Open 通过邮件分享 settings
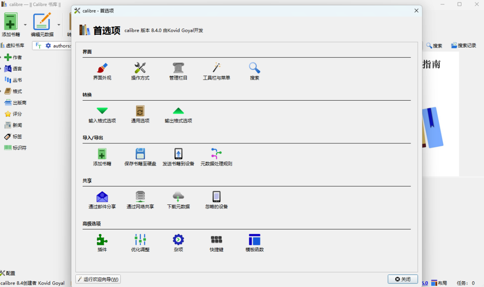The image size is (484, 287). 102,200
